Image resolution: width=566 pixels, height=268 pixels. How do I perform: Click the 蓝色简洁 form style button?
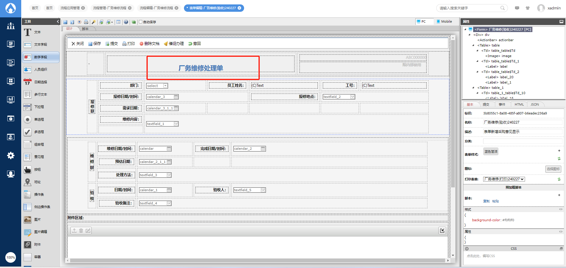(x=491, y=152)
